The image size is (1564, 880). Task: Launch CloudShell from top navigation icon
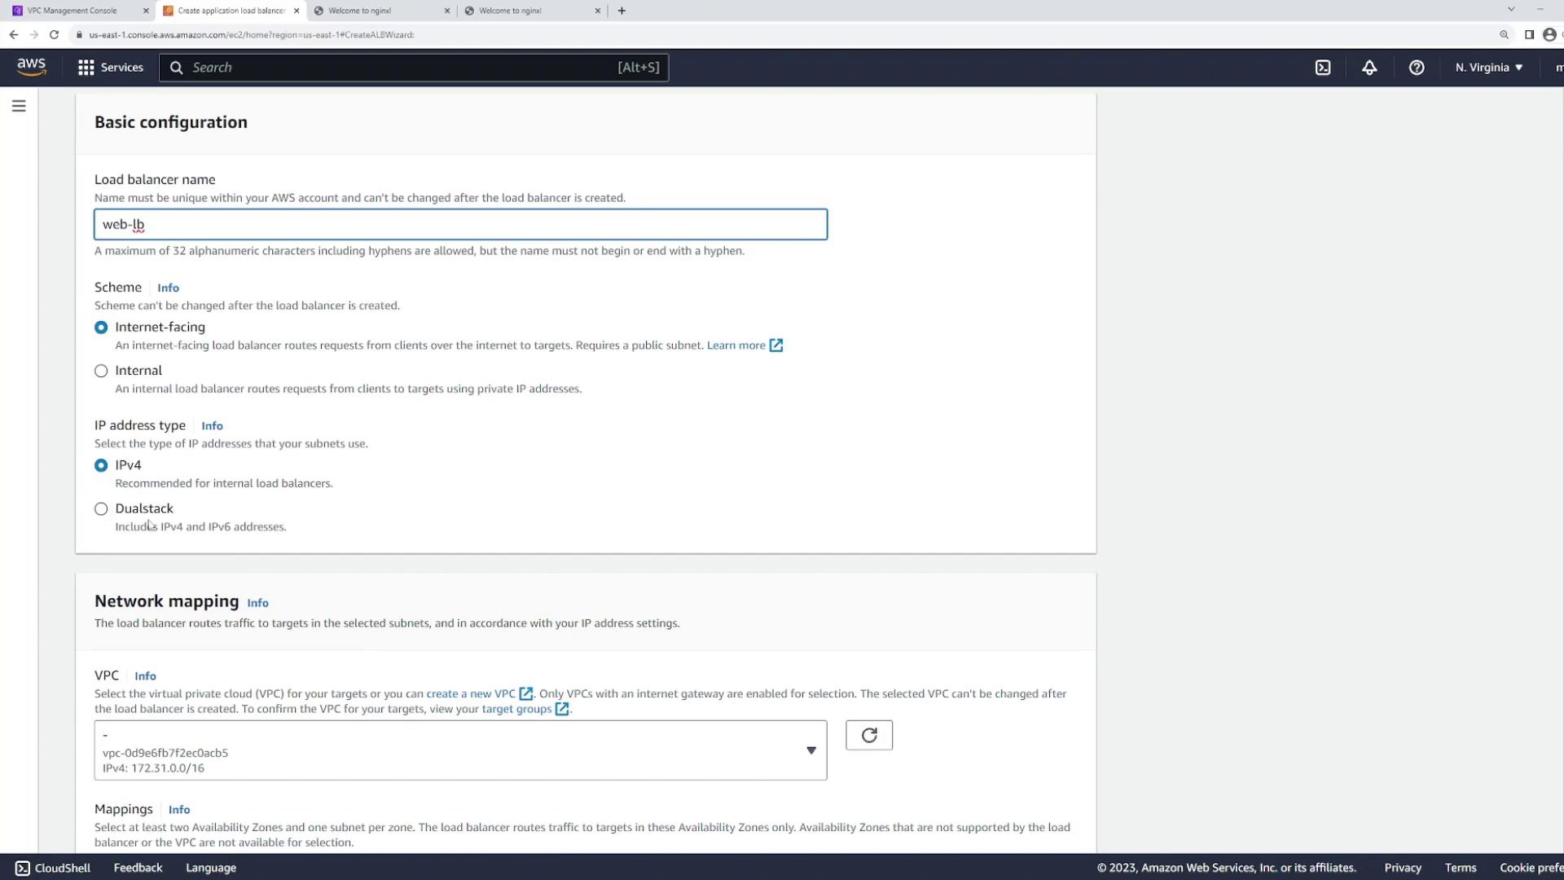1323,68
